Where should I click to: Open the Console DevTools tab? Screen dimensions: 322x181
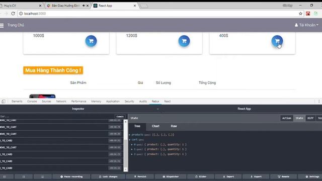coord(32,102)
